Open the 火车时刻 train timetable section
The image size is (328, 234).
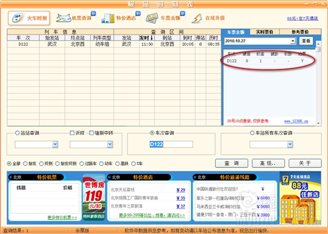(x=29, y=18)
